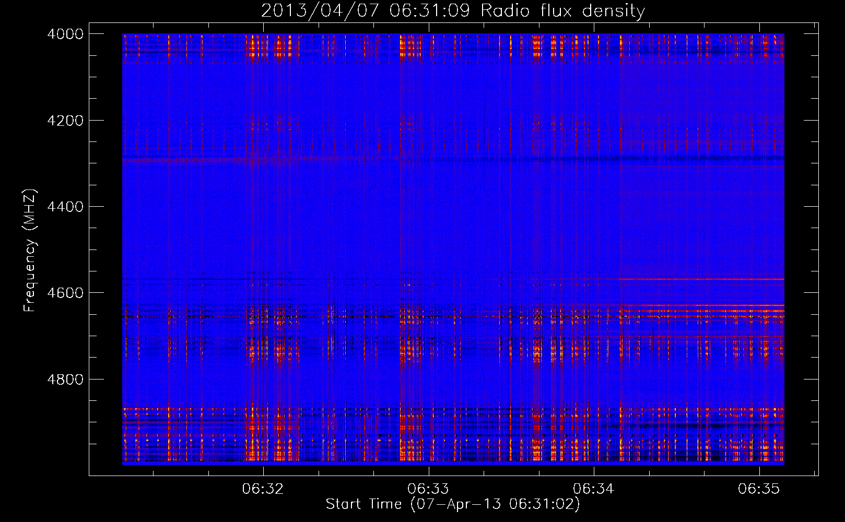Click the 'Frequency (MHZ)' y-axis title
Viewport: 845px width, 522px height.
tap(30, 251)
